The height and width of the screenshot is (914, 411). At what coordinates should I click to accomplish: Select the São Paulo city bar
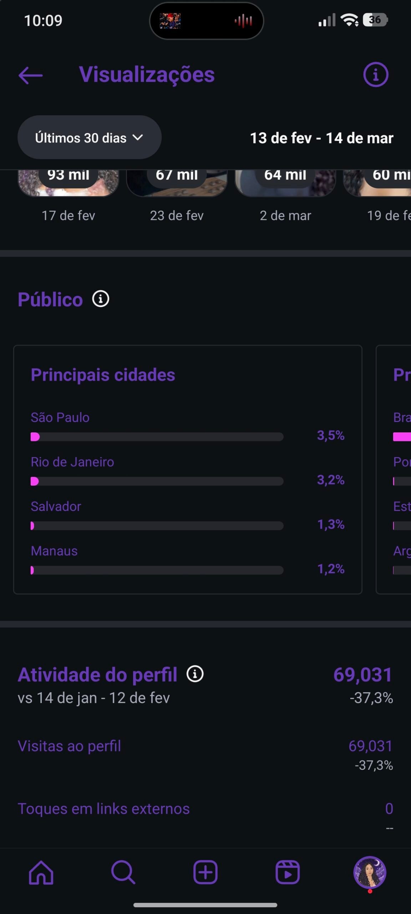click(157, 436)
